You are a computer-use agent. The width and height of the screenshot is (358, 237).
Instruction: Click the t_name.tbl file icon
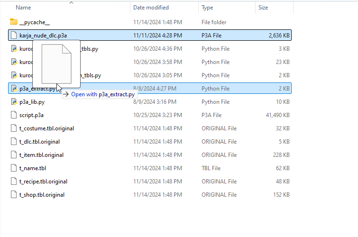pos(14,168)
